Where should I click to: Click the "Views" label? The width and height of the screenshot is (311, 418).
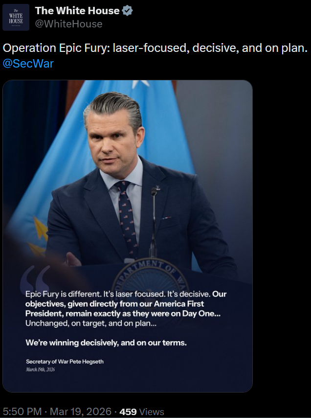coord(152,412)
